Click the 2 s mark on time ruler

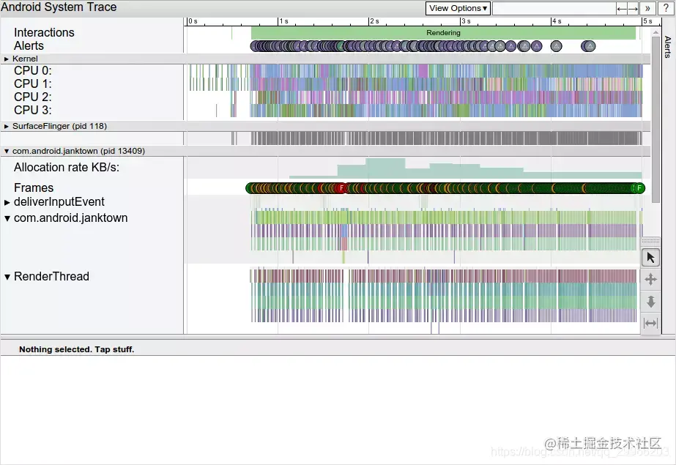click(x=374, y=21)
